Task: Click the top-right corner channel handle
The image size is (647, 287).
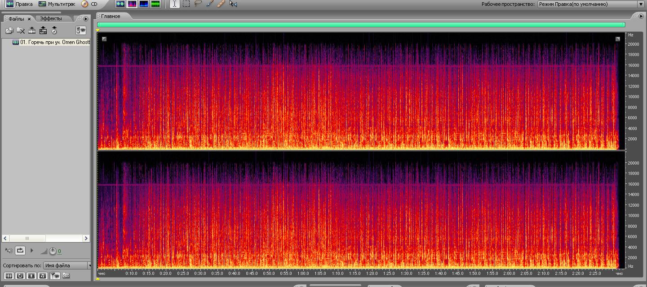Action: [618, 39]
